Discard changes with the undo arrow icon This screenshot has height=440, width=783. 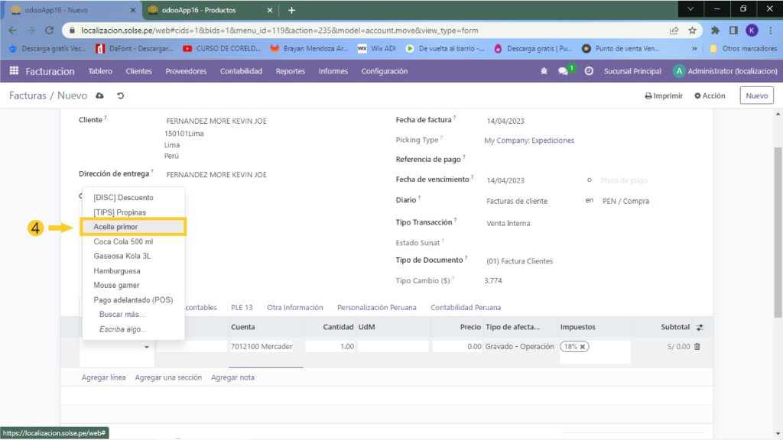click(120, 95)
